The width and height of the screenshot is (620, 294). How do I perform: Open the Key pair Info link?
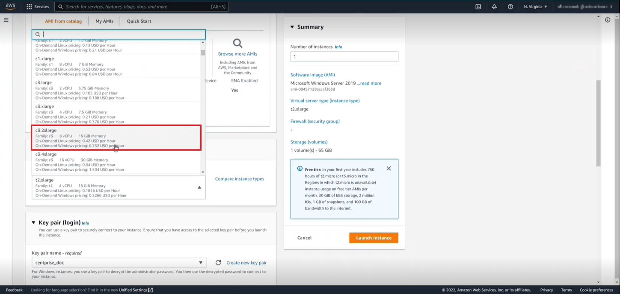pyautogui.click(x=85, y=223)
